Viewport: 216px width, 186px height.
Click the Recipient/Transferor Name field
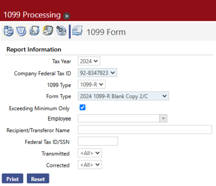pos(145,130)
